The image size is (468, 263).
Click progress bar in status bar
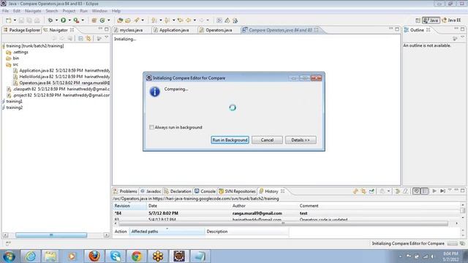pyautogui.click(x=452, y=243)
